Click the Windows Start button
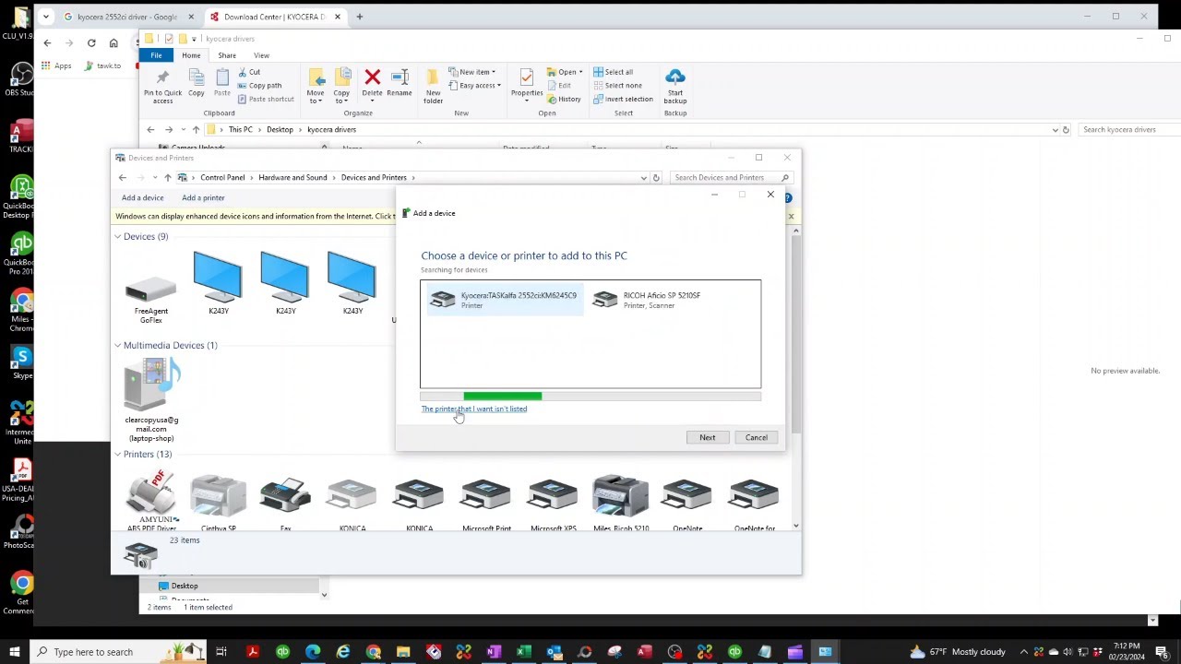1181x664 pixels. (x=14, y=652)
